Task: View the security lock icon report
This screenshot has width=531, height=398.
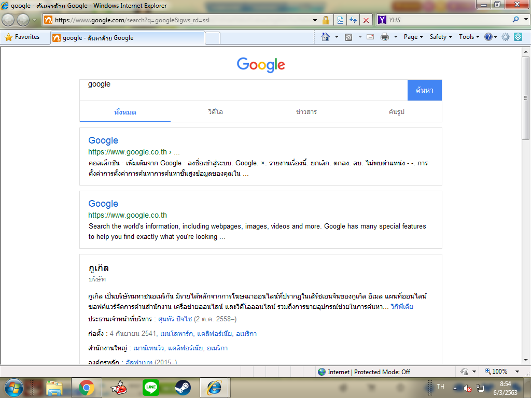Action: pyautogui.click(x=326, y=20)
